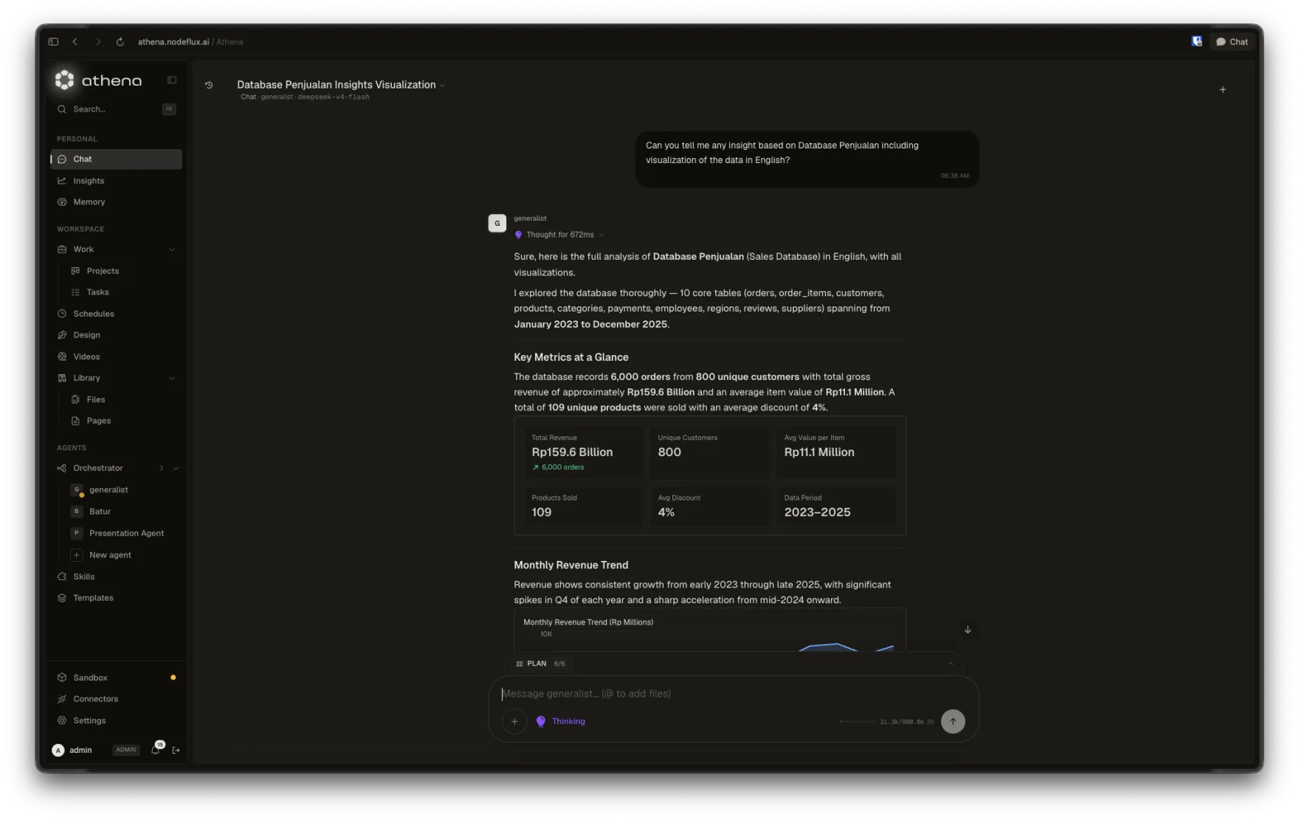Image resolution: width=1299 pixels, height=820 pixels.
Task: Collapse the Work section chevron
Action: (x=172, y=249)
